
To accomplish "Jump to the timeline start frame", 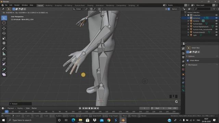I will point(83,108).
